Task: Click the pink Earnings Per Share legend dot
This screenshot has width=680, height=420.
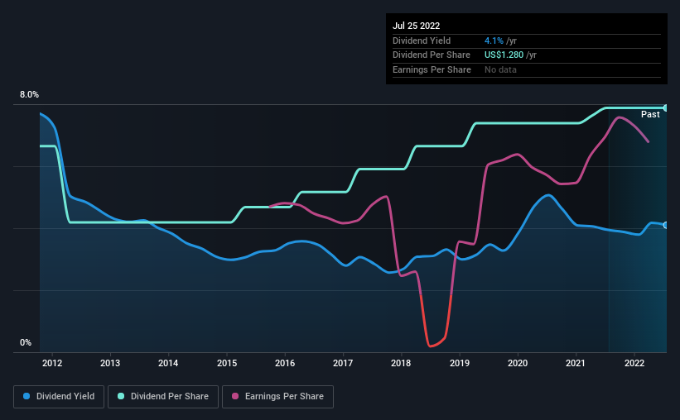Action: coord(235,396)
